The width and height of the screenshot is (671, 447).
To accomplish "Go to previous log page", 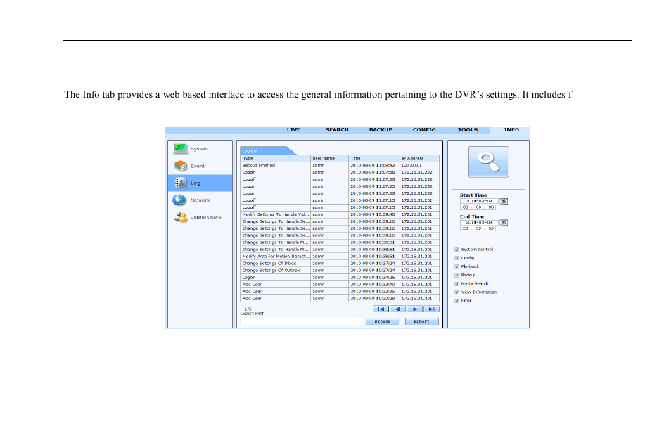I will [x=397, y=309].
